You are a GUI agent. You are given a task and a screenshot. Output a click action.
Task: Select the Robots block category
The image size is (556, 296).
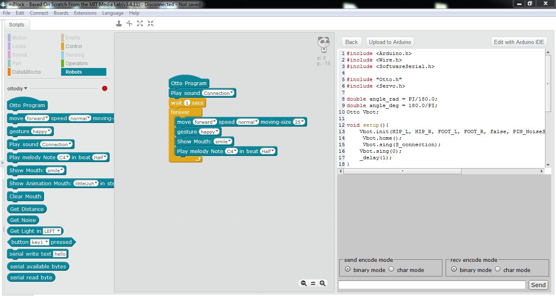coord(84,72)
